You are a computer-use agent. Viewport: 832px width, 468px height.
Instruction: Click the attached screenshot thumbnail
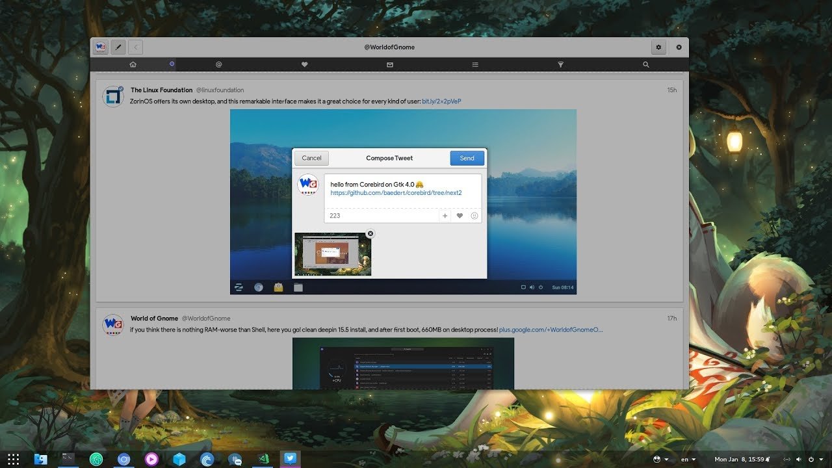tap(333, 254)
